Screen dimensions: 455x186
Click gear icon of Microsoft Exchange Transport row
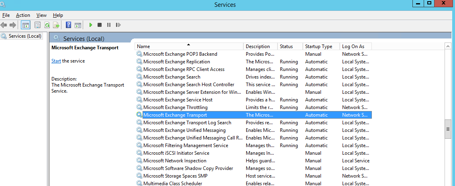click(139, 115)
